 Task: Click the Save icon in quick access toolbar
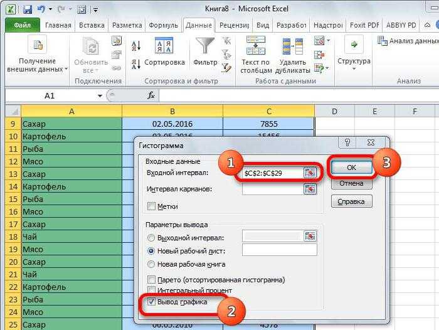tap(27, 9)
